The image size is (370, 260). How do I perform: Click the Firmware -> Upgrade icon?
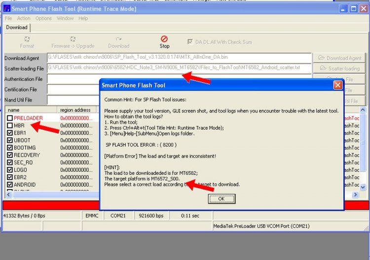73,39
